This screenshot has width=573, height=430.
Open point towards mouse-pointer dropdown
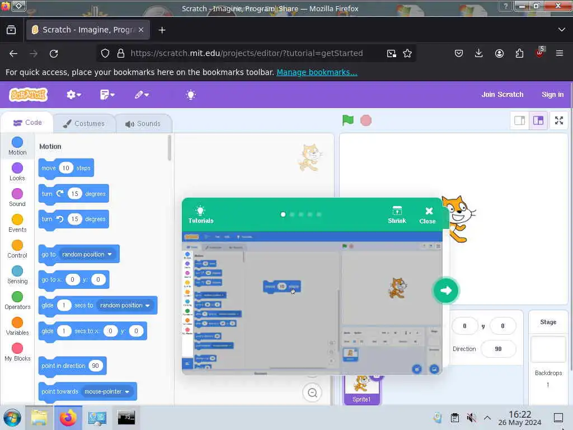click(x=107, y=391)
